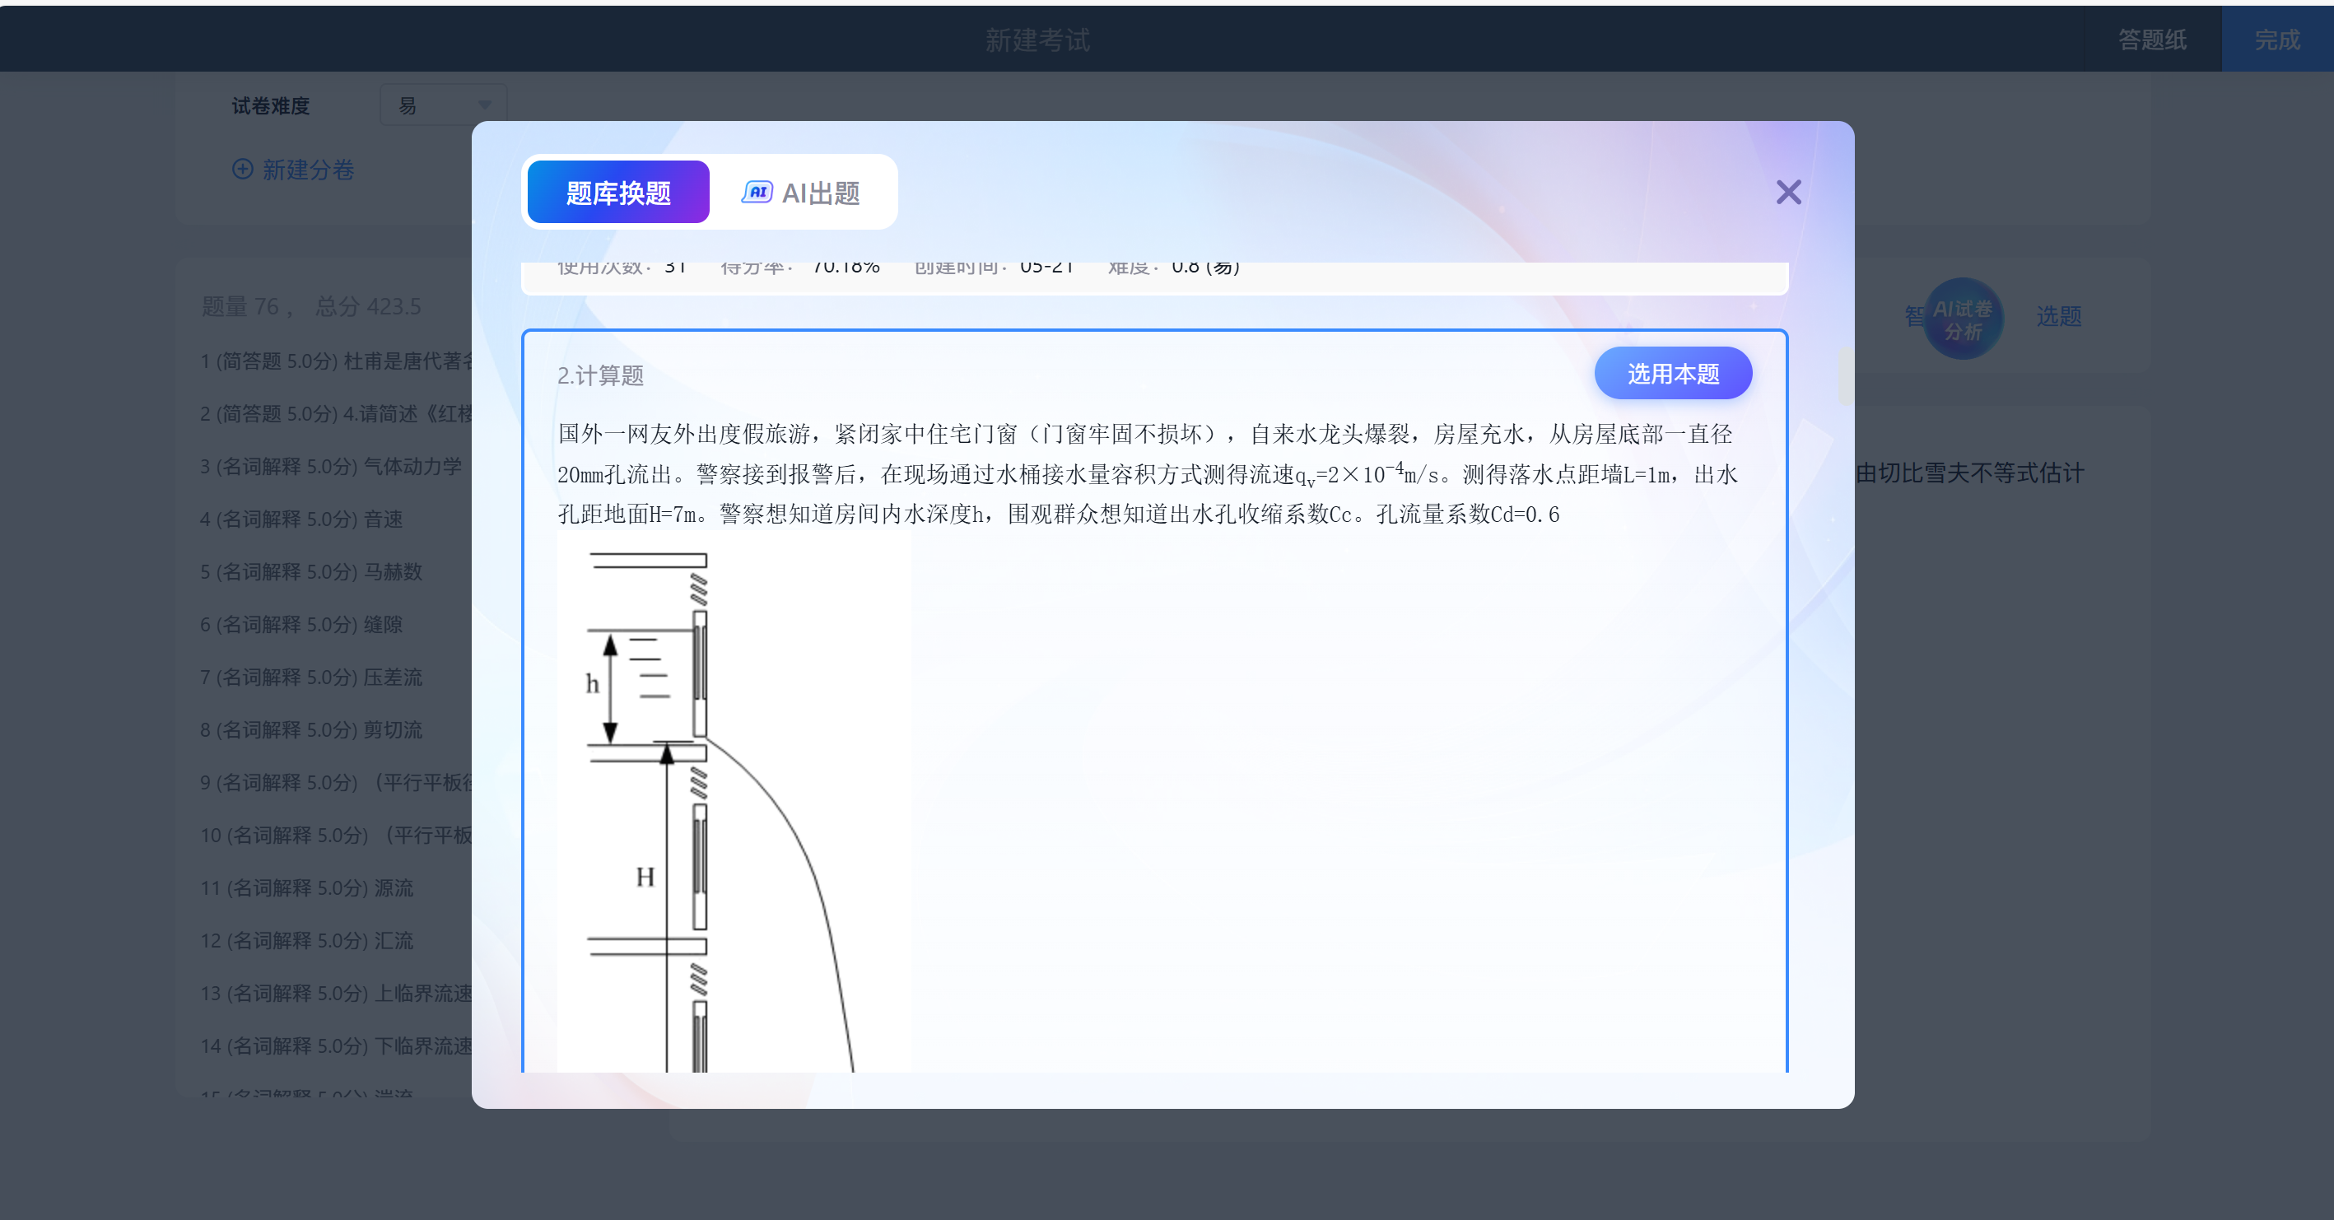Select question 3 气体动力学 in list
The height and width of the screenshot is (1220, 2334).
pos(331,467)
